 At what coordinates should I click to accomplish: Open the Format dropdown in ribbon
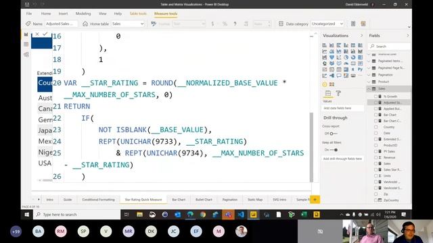click(189, 24)
